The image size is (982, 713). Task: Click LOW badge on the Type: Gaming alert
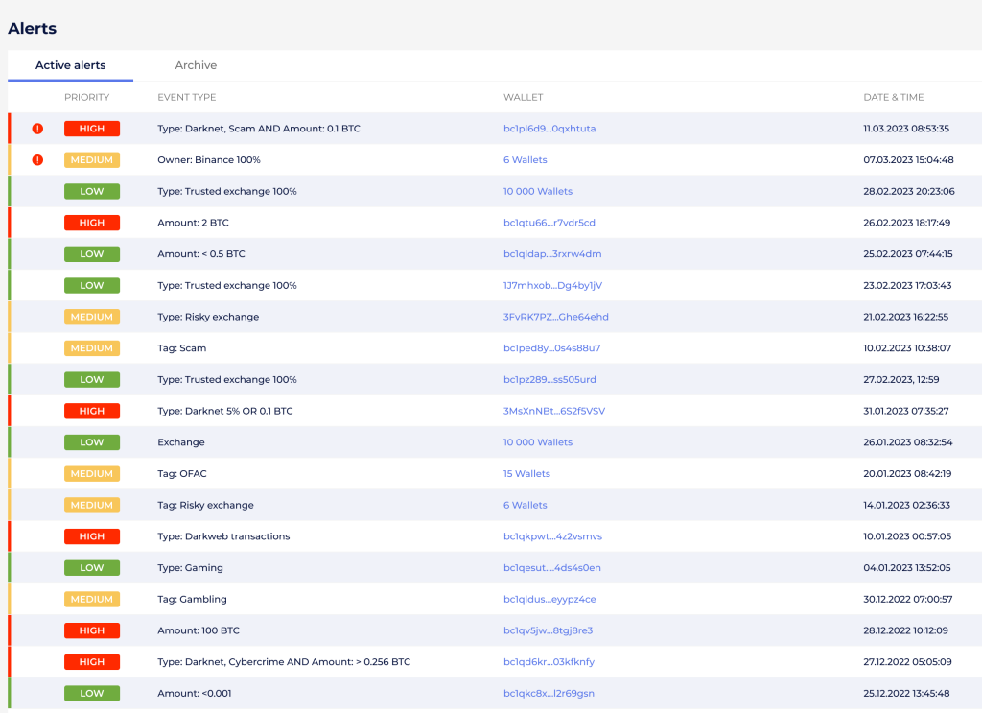tap(92, 567)
